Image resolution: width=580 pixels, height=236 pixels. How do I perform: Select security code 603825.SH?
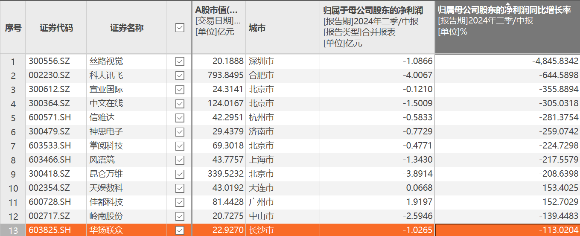coord(50,230)
